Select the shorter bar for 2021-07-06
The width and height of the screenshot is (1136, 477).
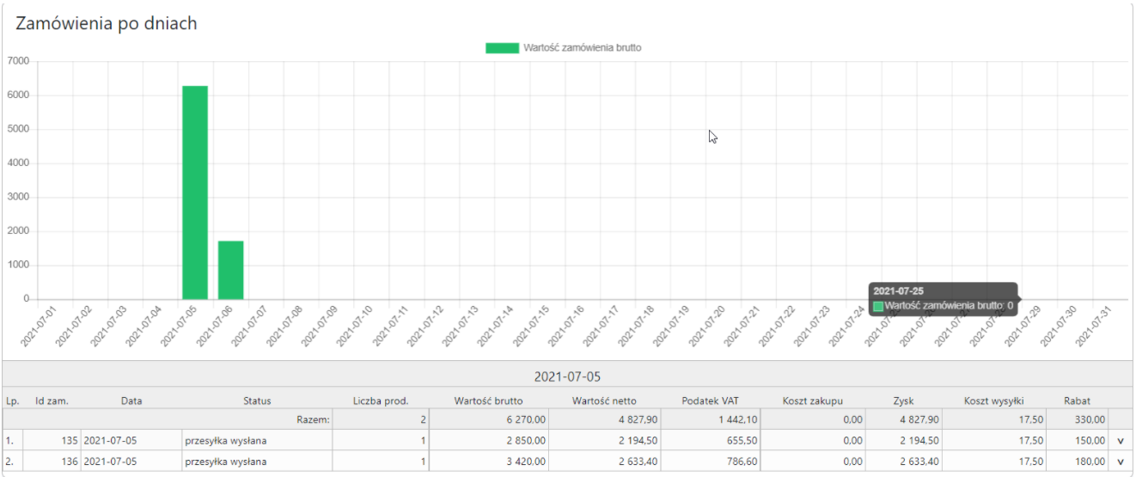(x=230, y=270)
